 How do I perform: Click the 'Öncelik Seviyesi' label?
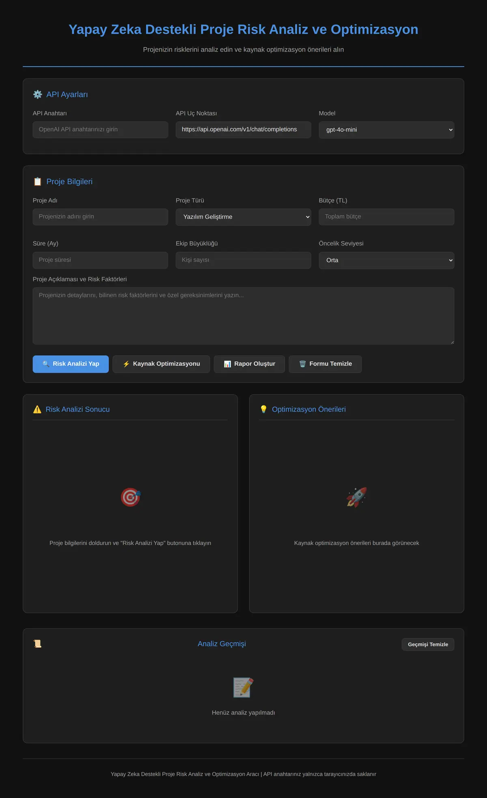point(341,244)
